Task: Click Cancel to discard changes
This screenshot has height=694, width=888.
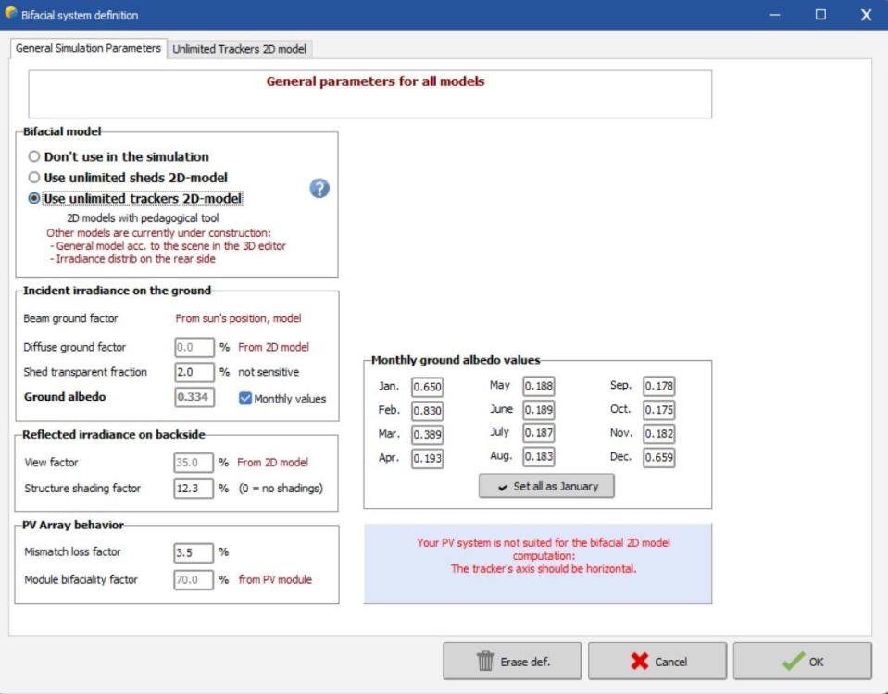Action: [657, 662]
